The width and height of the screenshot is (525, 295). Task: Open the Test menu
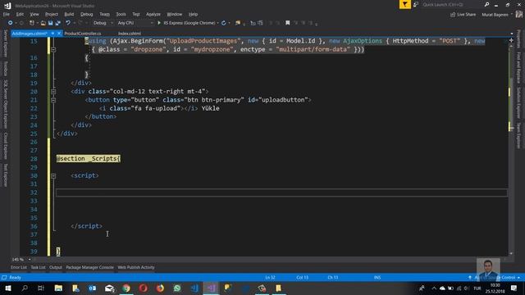tap(136, 14)
